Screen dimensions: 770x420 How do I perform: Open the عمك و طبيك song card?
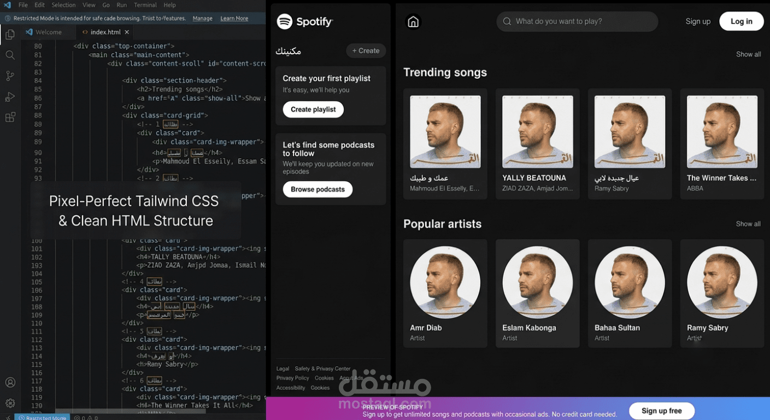coord(445,143)
